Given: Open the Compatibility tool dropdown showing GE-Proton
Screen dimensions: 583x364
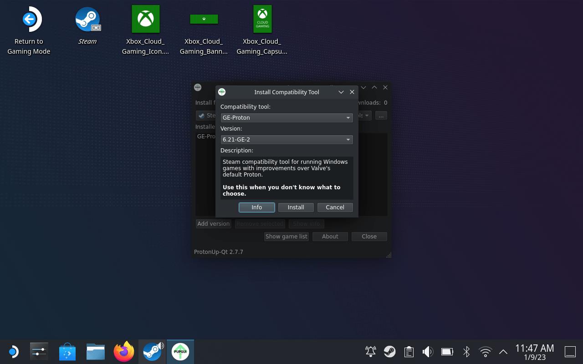Looking at the screenshot, I should click(x=286, y=118).
